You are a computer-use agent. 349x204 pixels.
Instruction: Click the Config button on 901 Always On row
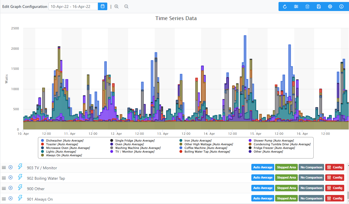pyautogui.click(x=335, y=198)
